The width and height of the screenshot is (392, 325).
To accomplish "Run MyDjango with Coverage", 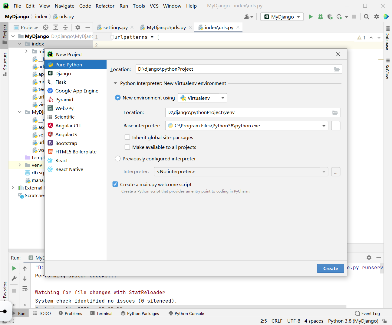I will [330, 17].
